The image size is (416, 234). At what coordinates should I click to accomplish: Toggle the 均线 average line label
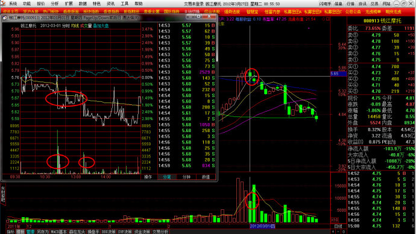[75, 26]
